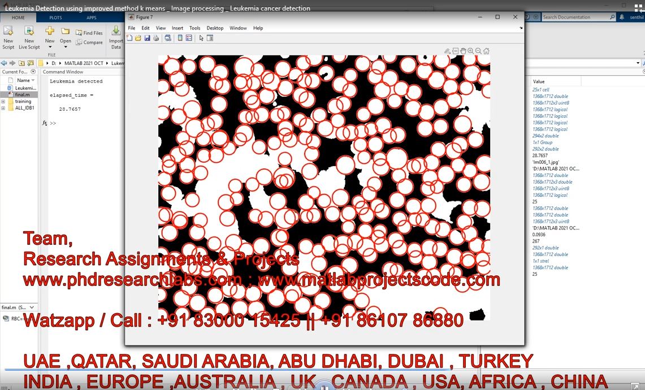Expand the training folder
The height and width of the screenshot is (390, 645).
pos(3,102)
